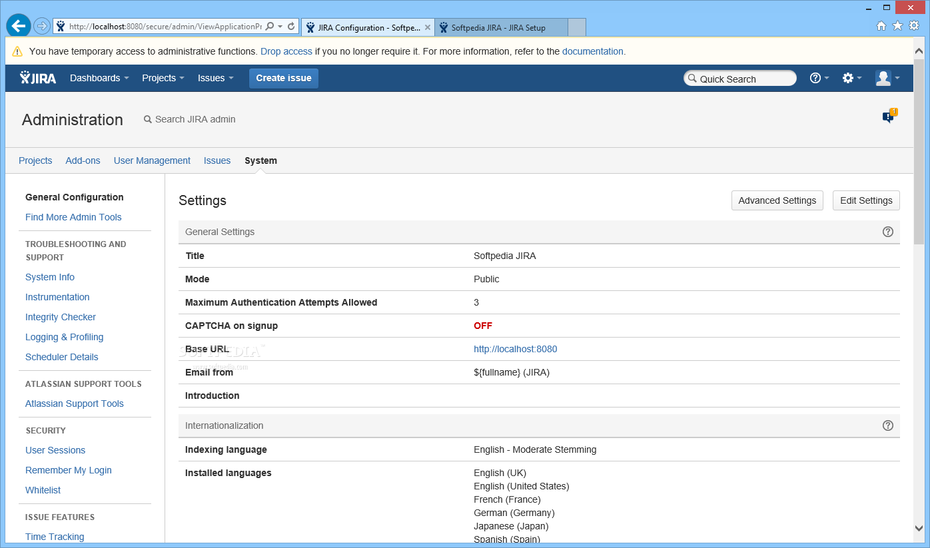Select the System administration tab
Image resolution: width=930 pixels, height=548 pixels.
pyautogui.click(x=260, y=160)
